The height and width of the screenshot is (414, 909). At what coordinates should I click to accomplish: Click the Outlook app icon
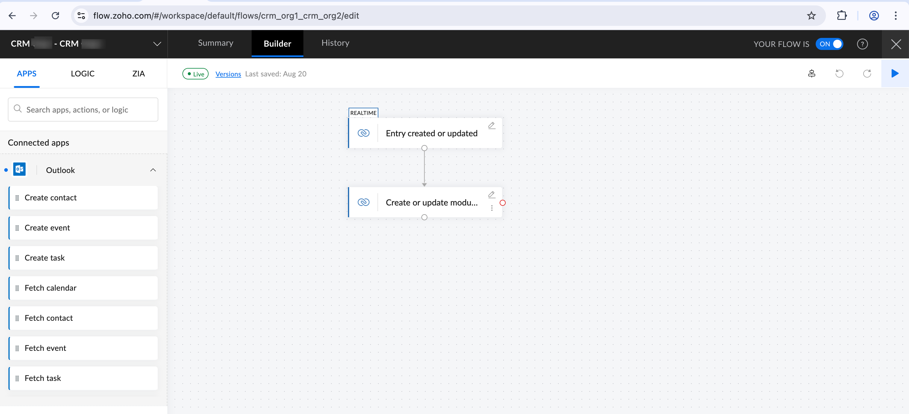click(20, 170)
